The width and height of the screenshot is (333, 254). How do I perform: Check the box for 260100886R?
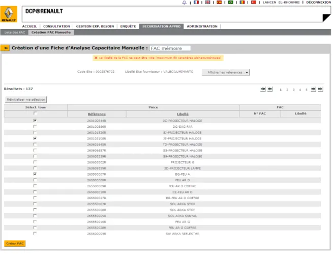tap(35, 126)
